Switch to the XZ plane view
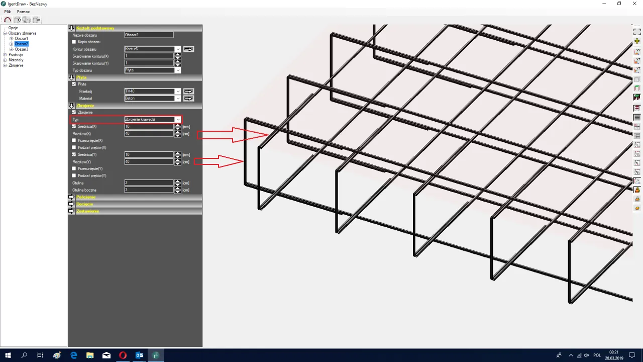Viewport: 643px width, 362px height. tap(637, 61)
